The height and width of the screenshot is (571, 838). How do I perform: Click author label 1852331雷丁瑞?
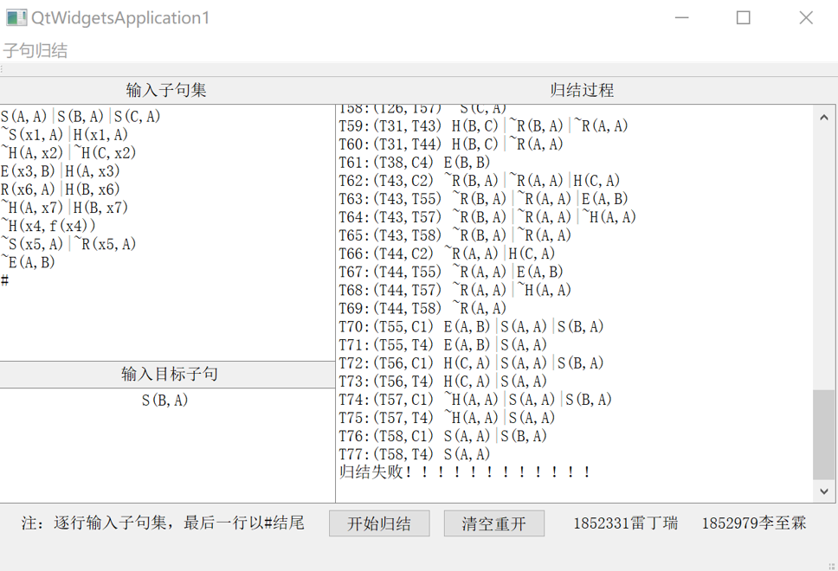click(x=626, y=523)
